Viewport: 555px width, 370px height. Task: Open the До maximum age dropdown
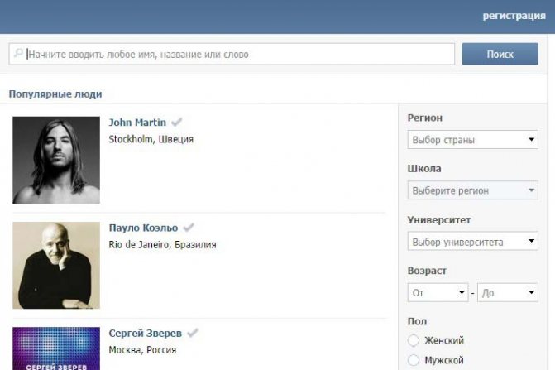tap(508, 292)
